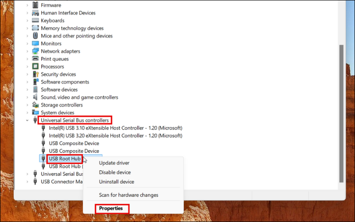
Task: Collapse the Universal Serial Bus controllers node
Action: pyautogui.click(x=27, y=120)
